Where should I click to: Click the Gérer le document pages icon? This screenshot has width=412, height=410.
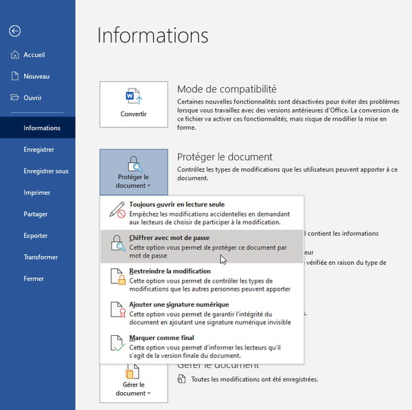click(133, 372)
